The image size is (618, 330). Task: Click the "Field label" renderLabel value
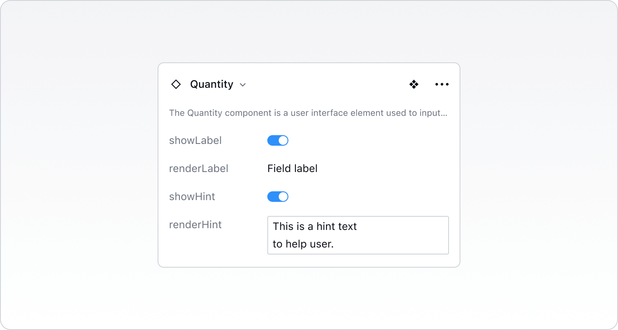tap(292, 169)
